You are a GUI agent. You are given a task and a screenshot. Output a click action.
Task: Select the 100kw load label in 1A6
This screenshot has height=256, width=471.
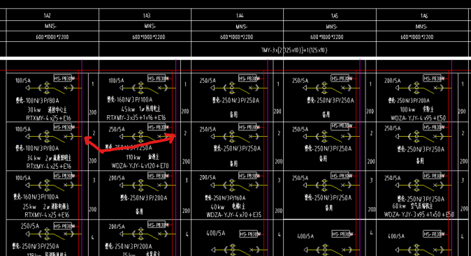click(x=407, y=110)
